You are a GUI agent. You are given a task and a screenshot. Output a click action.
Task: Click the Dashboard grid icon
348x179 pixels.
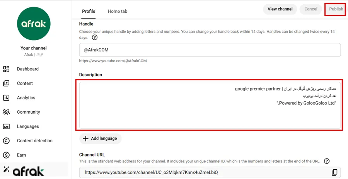tap(6, 69)
